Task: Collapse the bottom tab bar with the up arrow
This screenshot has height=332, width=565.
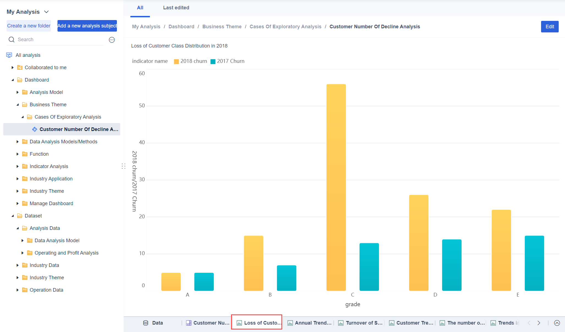Action: click(557, 323)
